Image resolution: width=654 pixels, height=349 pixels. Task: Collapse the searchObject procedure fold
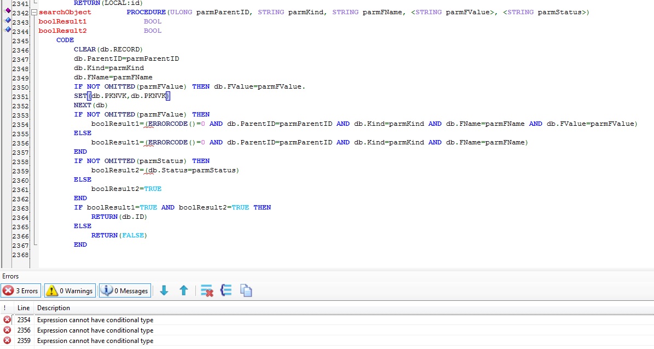(34, 12)
